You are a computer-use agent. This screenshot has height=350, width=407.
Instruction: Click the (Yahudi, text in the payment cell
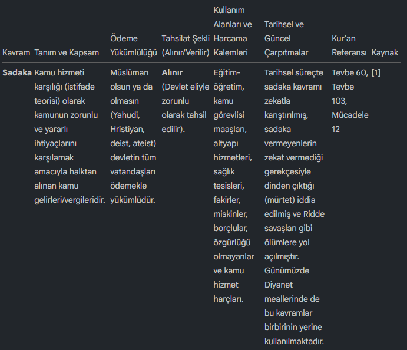(127, 115)
